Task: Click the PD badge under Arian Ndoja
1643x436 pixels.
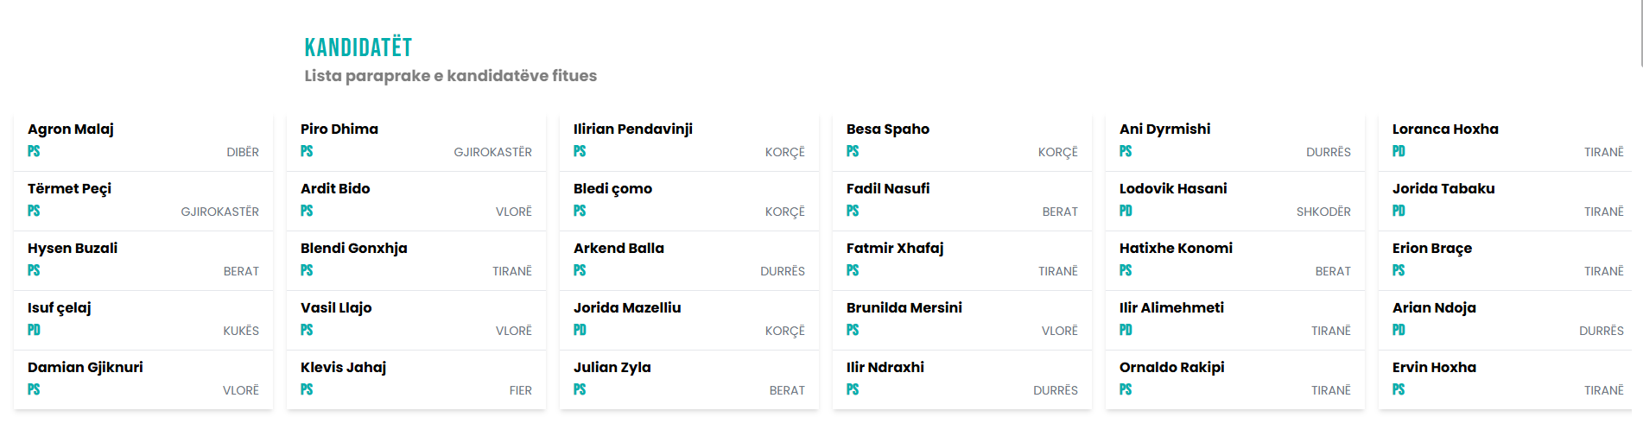Action: click(x=1399, y=331)
